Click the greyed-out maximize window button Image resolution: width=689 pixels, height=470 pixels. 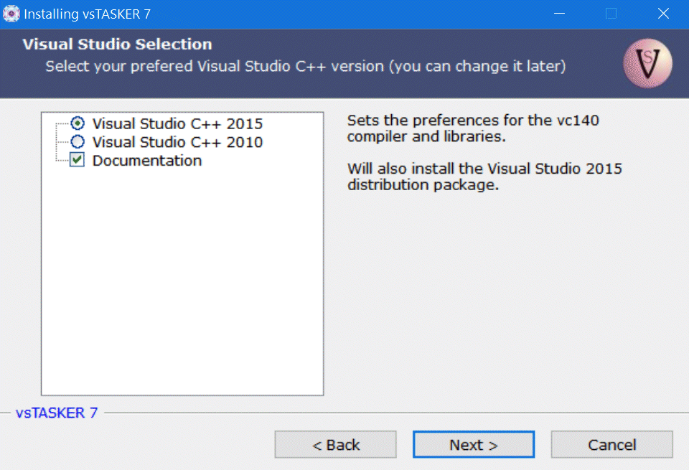[611, 14]
